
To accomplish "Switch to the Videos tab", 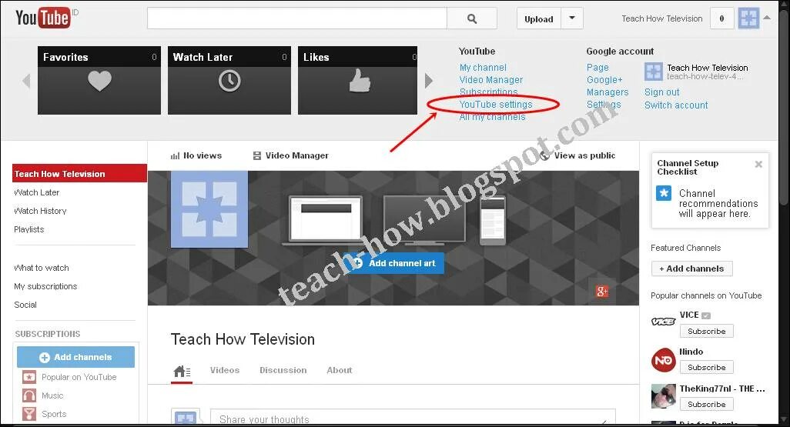I will (225, 370).
